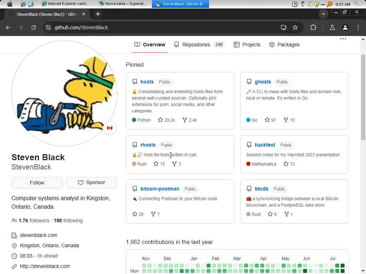366x274 pixels.
Task: View stargazers of hosts (29.2k)
Action: pyautogui.click(x=167, y=120)
